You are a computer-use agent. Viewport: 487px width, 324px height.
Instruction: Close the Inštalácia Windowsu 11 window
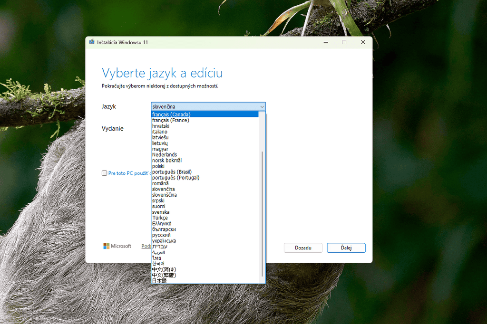pos(363,42)
